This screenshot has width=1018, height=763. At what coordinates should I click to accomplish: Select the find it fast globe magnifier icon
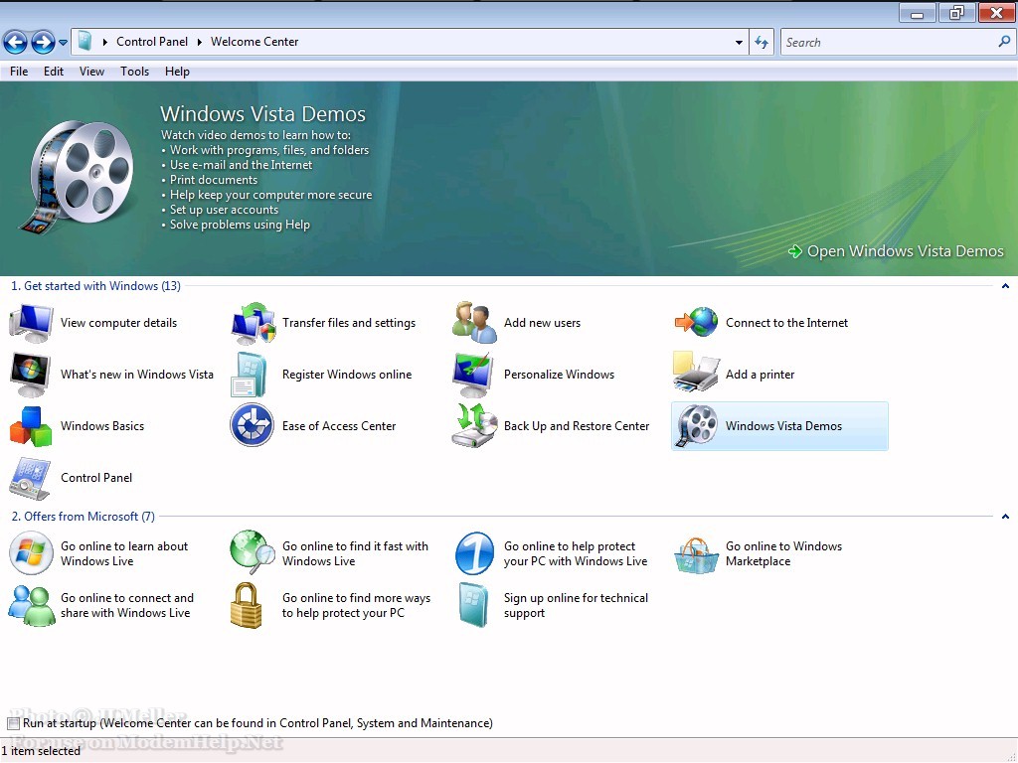point(253,552)
